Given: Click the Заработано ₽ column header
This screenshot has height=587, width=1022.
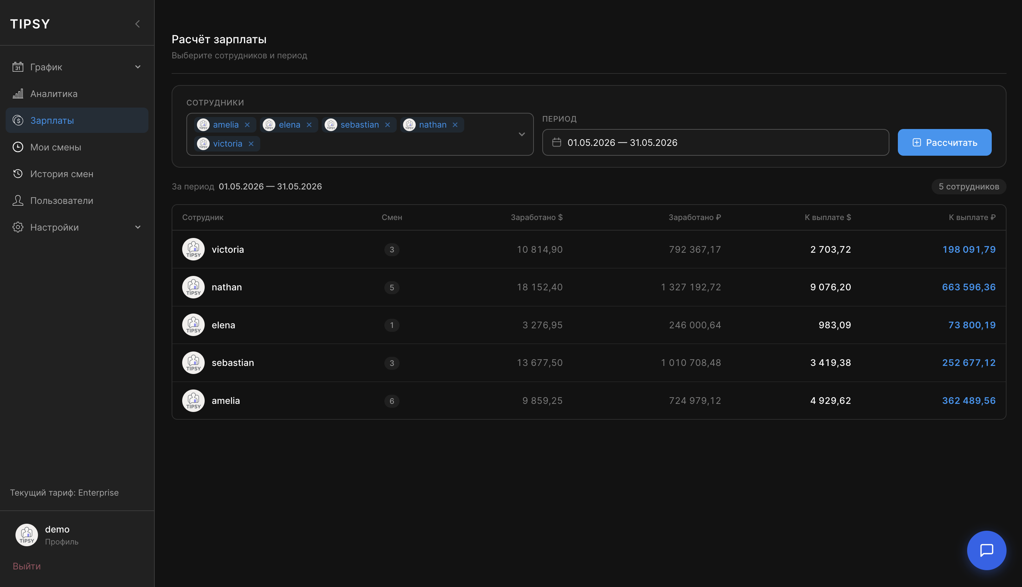Looking at the screenshot, I should pos(695,217).
